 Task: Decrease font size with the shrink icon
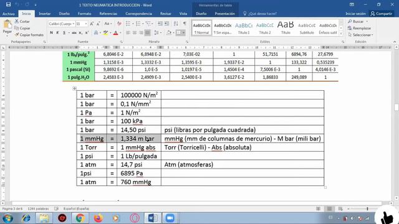point(99,24)
